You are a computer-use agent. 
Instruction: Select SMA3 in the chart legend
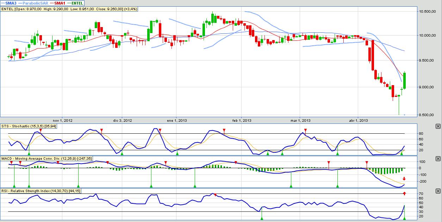pyautogui.click(x=8, y=3)
